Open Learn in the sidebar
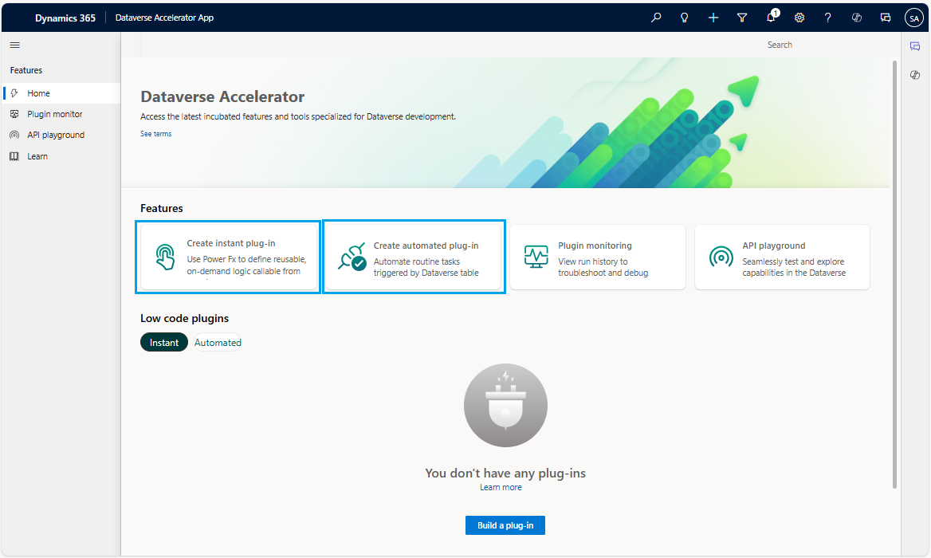This screenshot has height=558, width=931. coord(37,156)
